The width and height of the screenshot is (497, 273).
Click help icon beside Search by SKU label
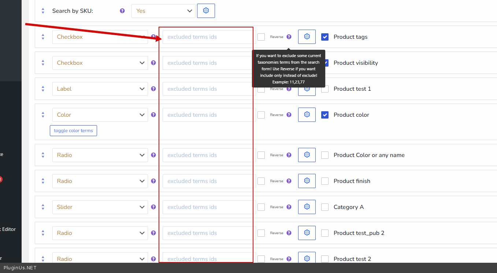click(122, 11)
